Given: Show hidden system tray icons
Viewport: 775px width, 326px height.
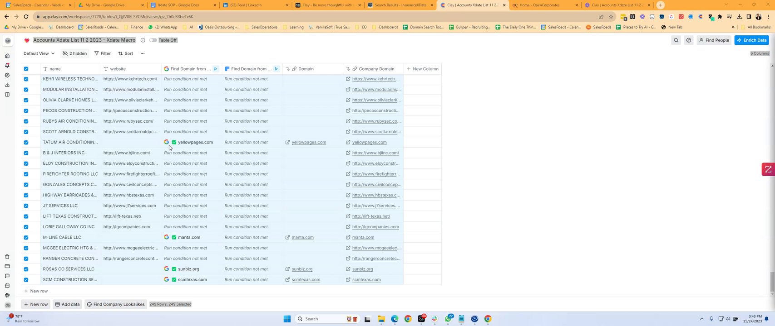Looking at the screenshot, I should [701, 319].
